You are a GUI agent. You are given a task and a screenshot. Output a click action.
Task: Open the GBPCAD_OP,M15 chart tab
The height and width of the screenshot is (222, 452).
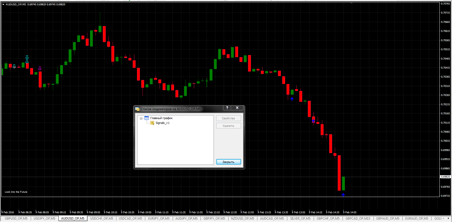pyautogui.click(x=358, y=219)
